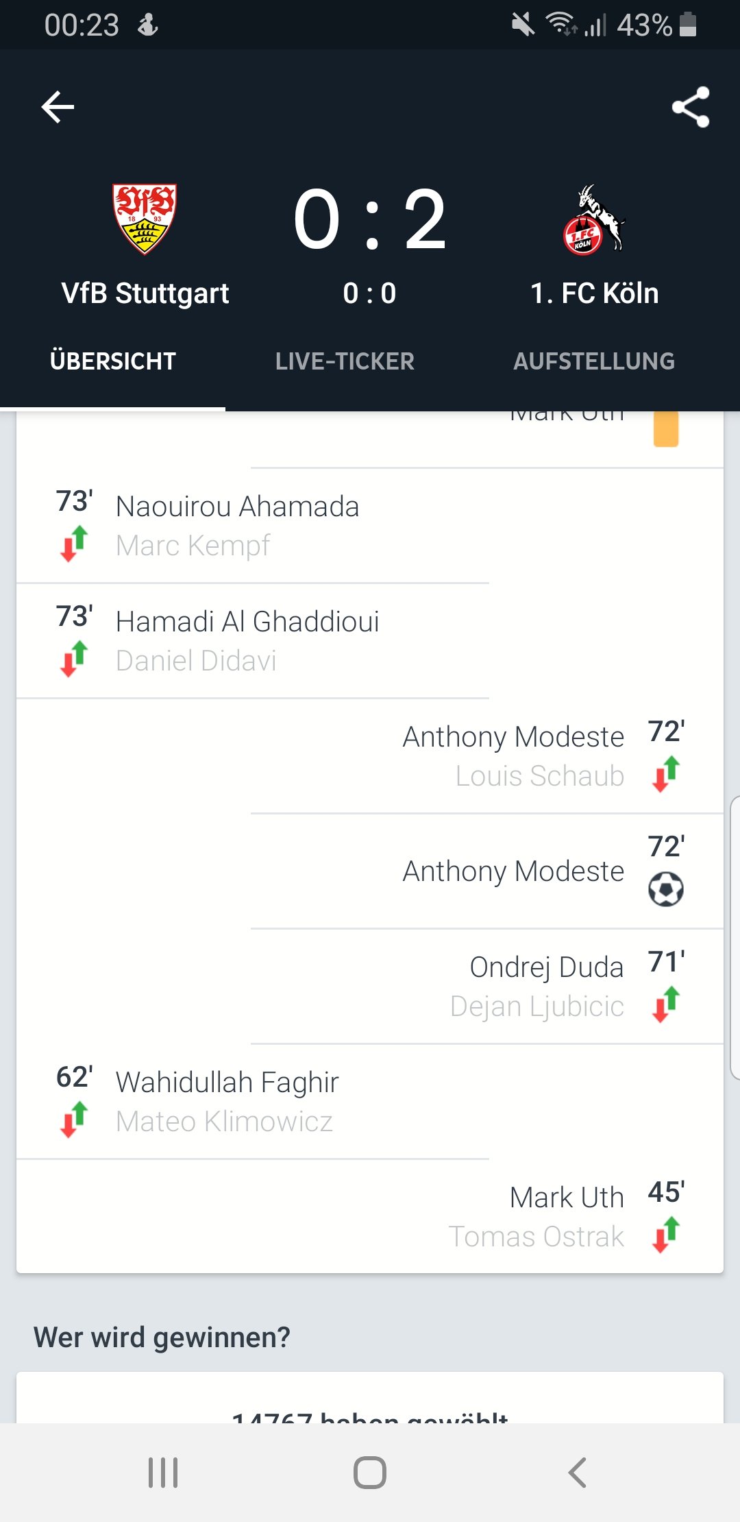Tap the 1. FC Köln club crest
This screenshot has height=1522, width=740.
593,219
